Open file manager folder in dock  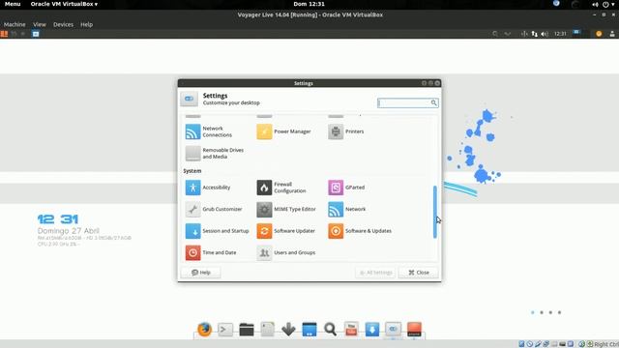click(x=247, y=329)
